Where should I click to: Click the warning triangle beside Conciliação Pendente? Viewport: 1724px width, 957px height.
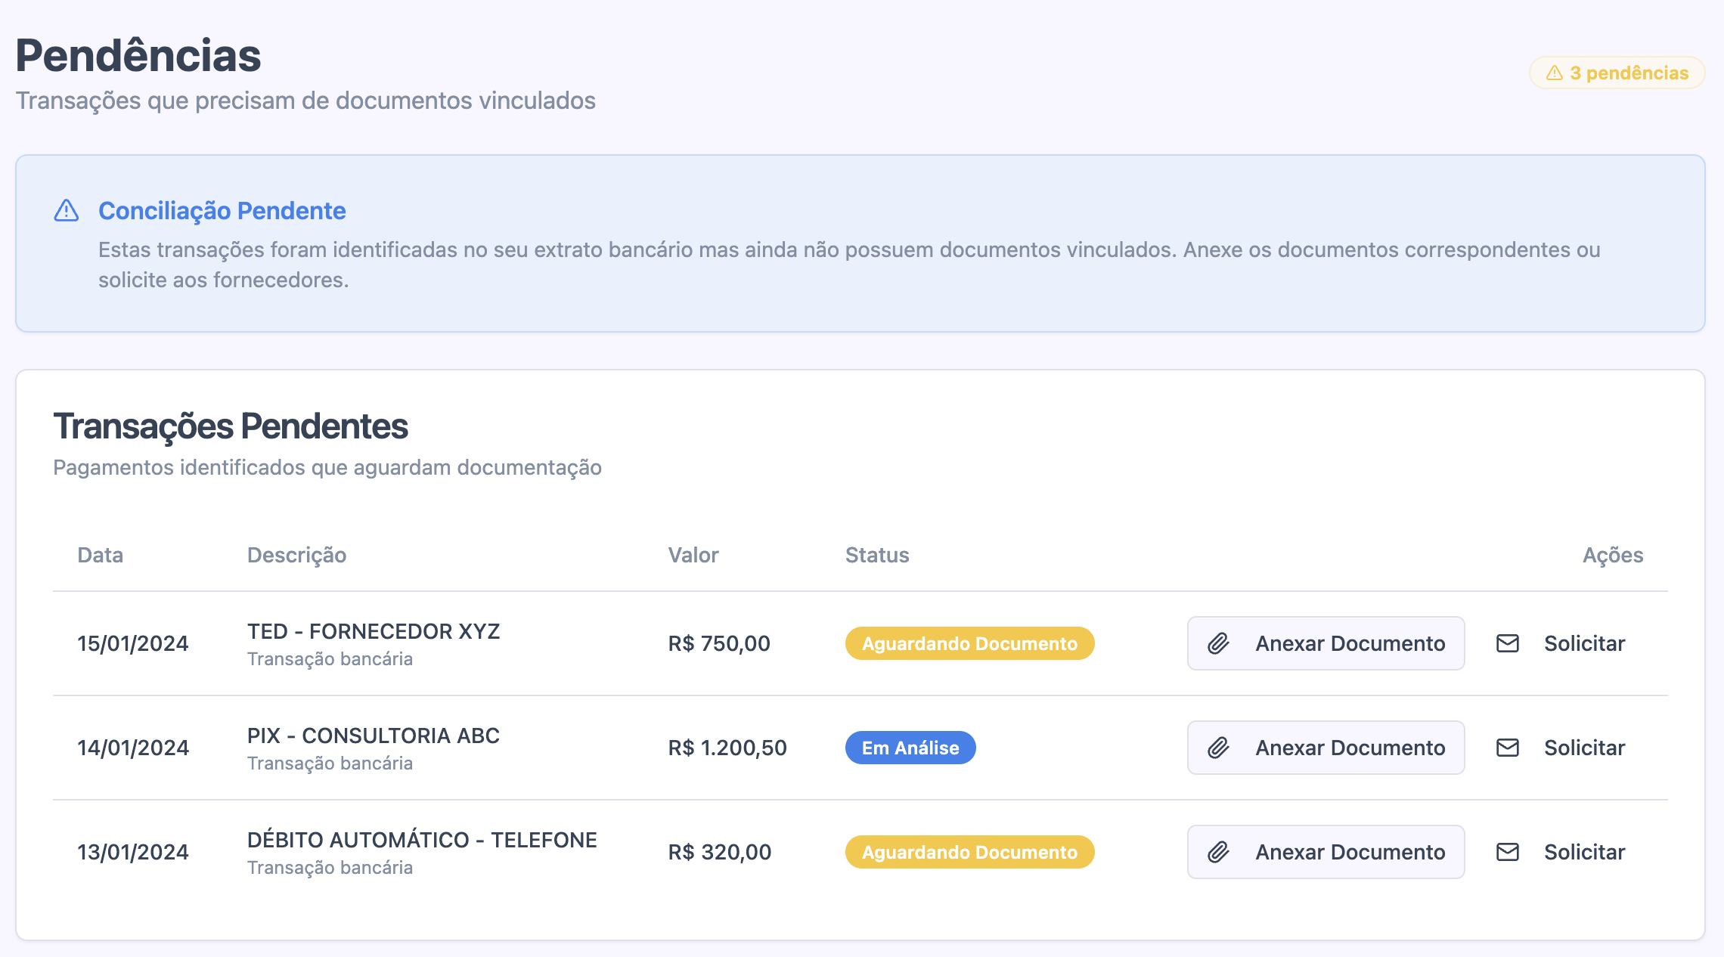67,210
